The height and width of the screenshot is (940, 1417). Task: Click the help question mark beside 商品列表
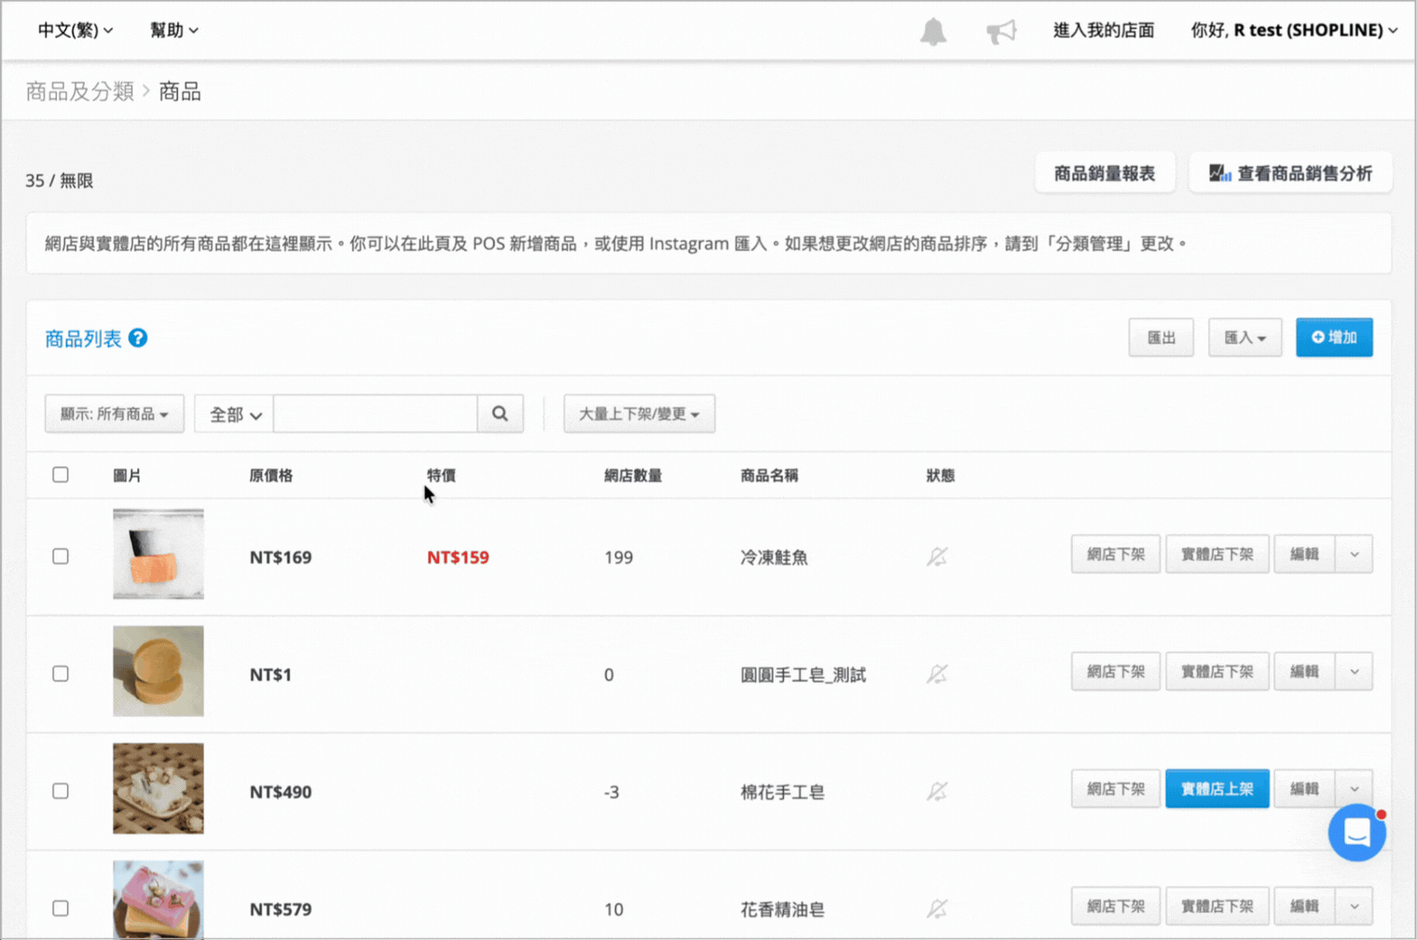pyautogui.click(x=138, y=338)
